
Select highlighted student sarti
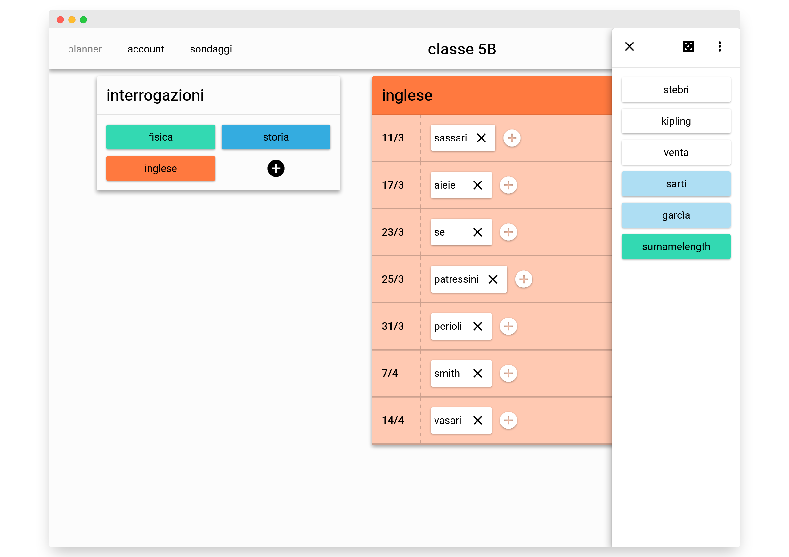676,184
